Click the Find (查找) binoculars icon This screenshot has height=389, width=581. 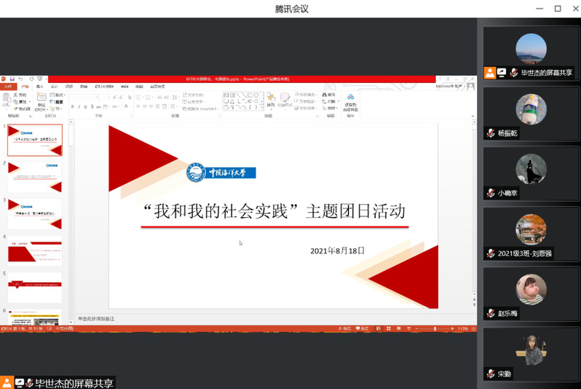[x=329, y=95]
